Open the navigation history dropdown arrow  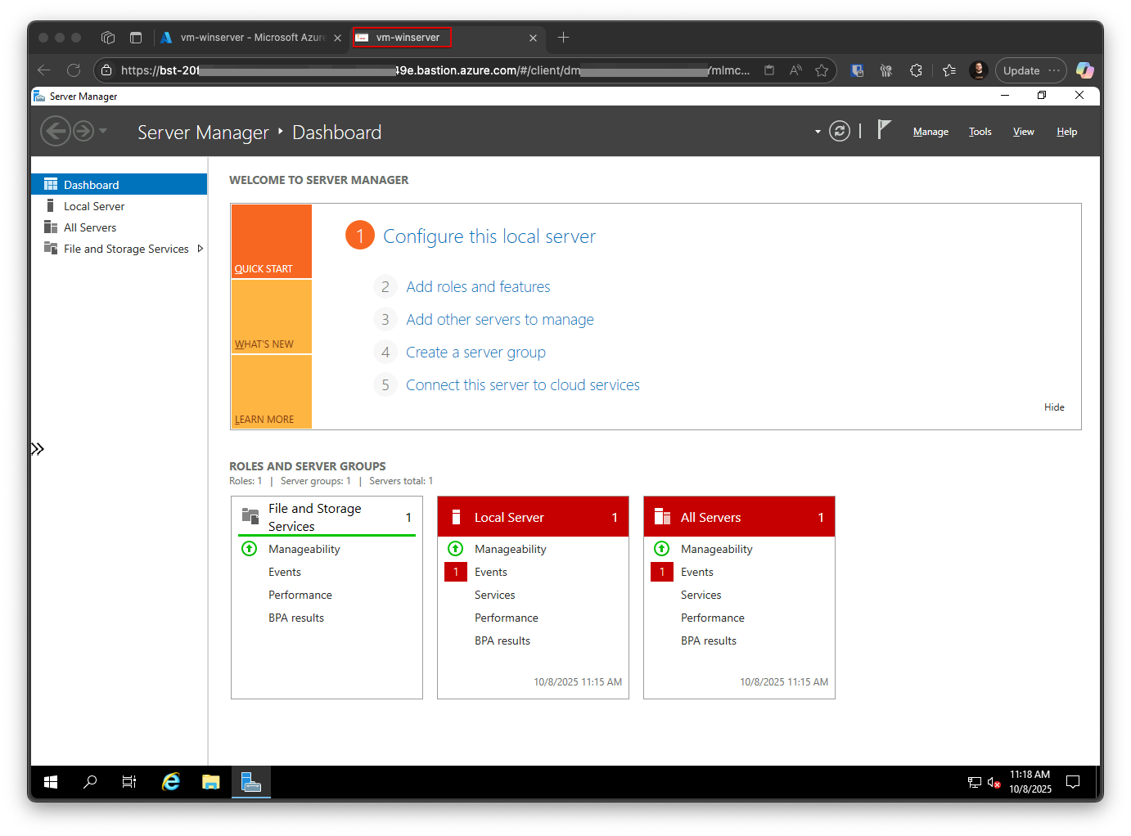[103, 131]
